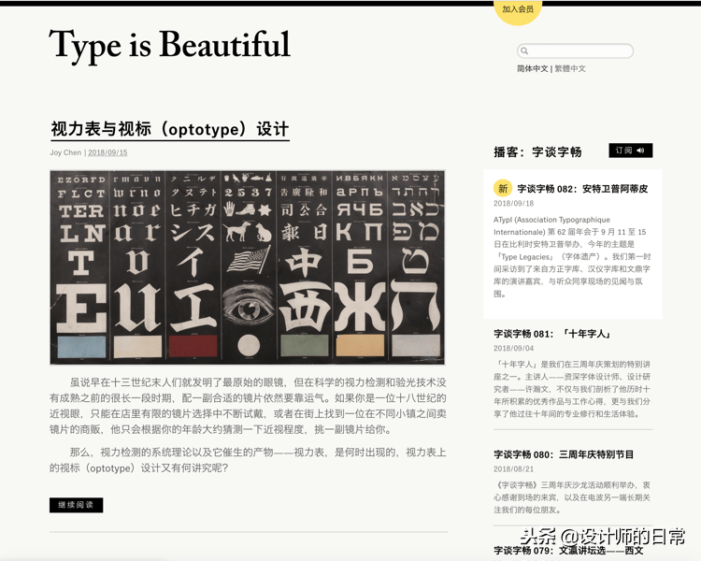The image size is (701, 561).
Task: Click the 继续阅读 button
Action: click(76, 505)
